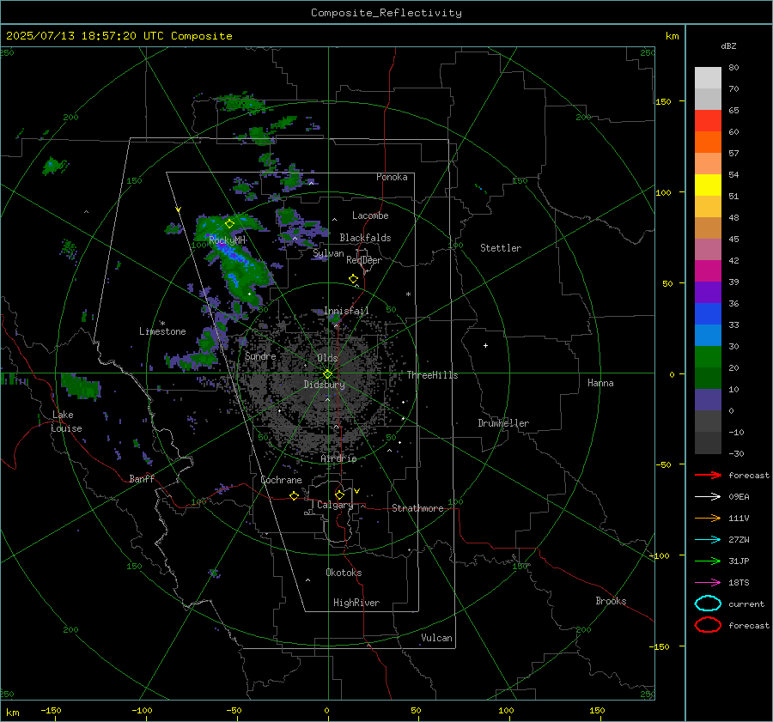This screenshot has width=773, height=722.
Task: Click the 80 value on dBZ scale
Action: tap(733, 68)
